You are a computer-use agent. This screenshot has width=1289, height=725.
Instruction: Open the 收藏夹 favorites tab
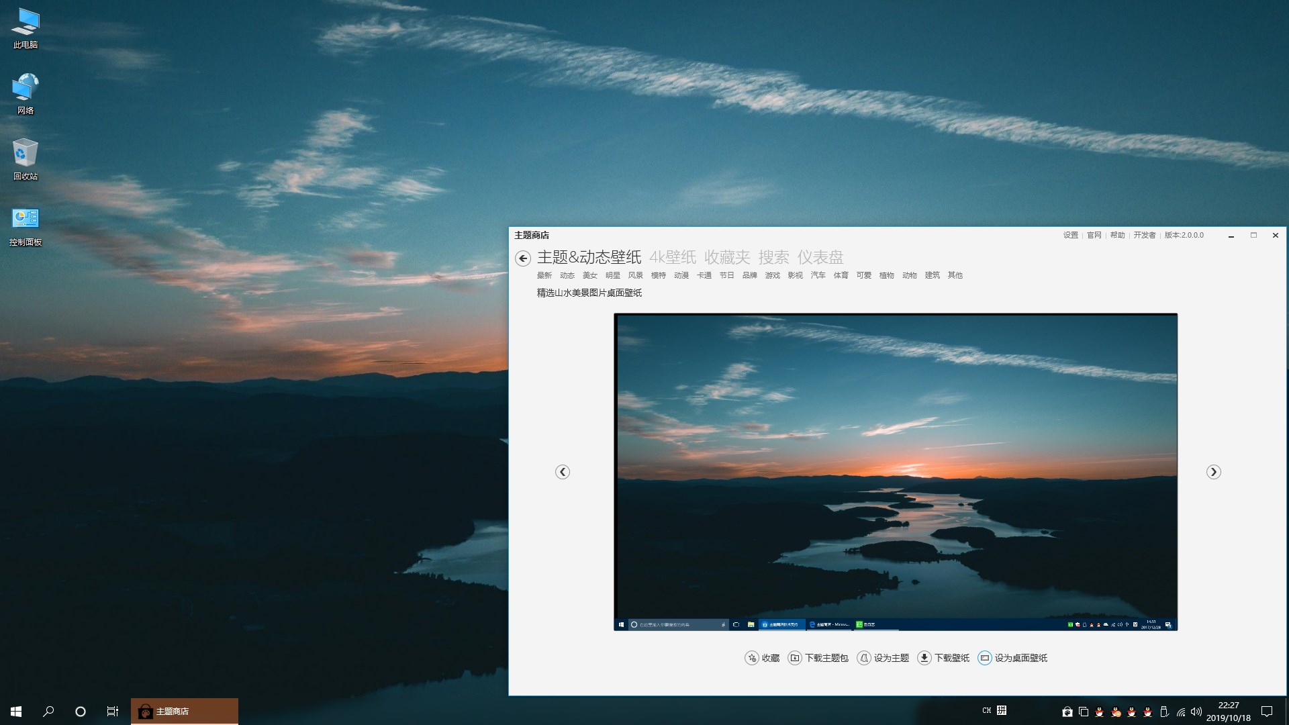click(727, 257)
